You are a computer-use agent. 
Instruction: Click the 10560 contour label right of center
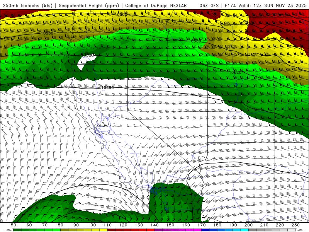click(195, 41)
